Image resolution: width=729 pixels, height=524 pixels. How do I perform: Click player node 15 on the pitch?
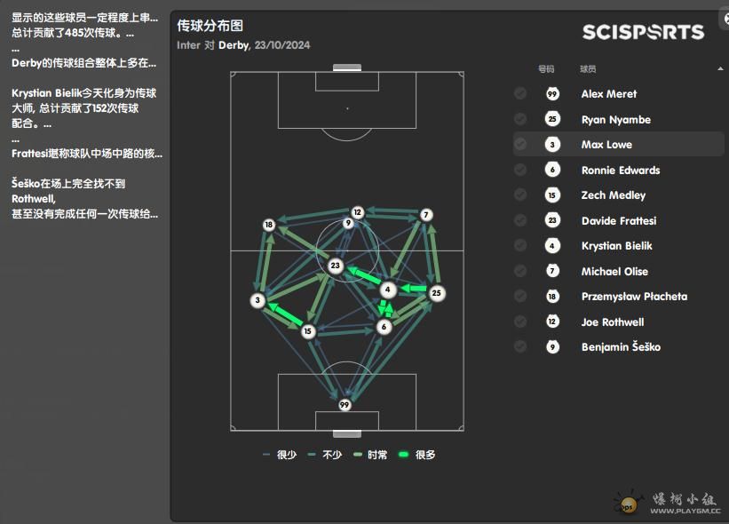pos(307,331)
